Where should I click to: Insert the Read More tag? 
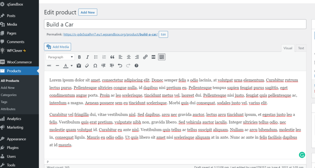tap(153, 57)
